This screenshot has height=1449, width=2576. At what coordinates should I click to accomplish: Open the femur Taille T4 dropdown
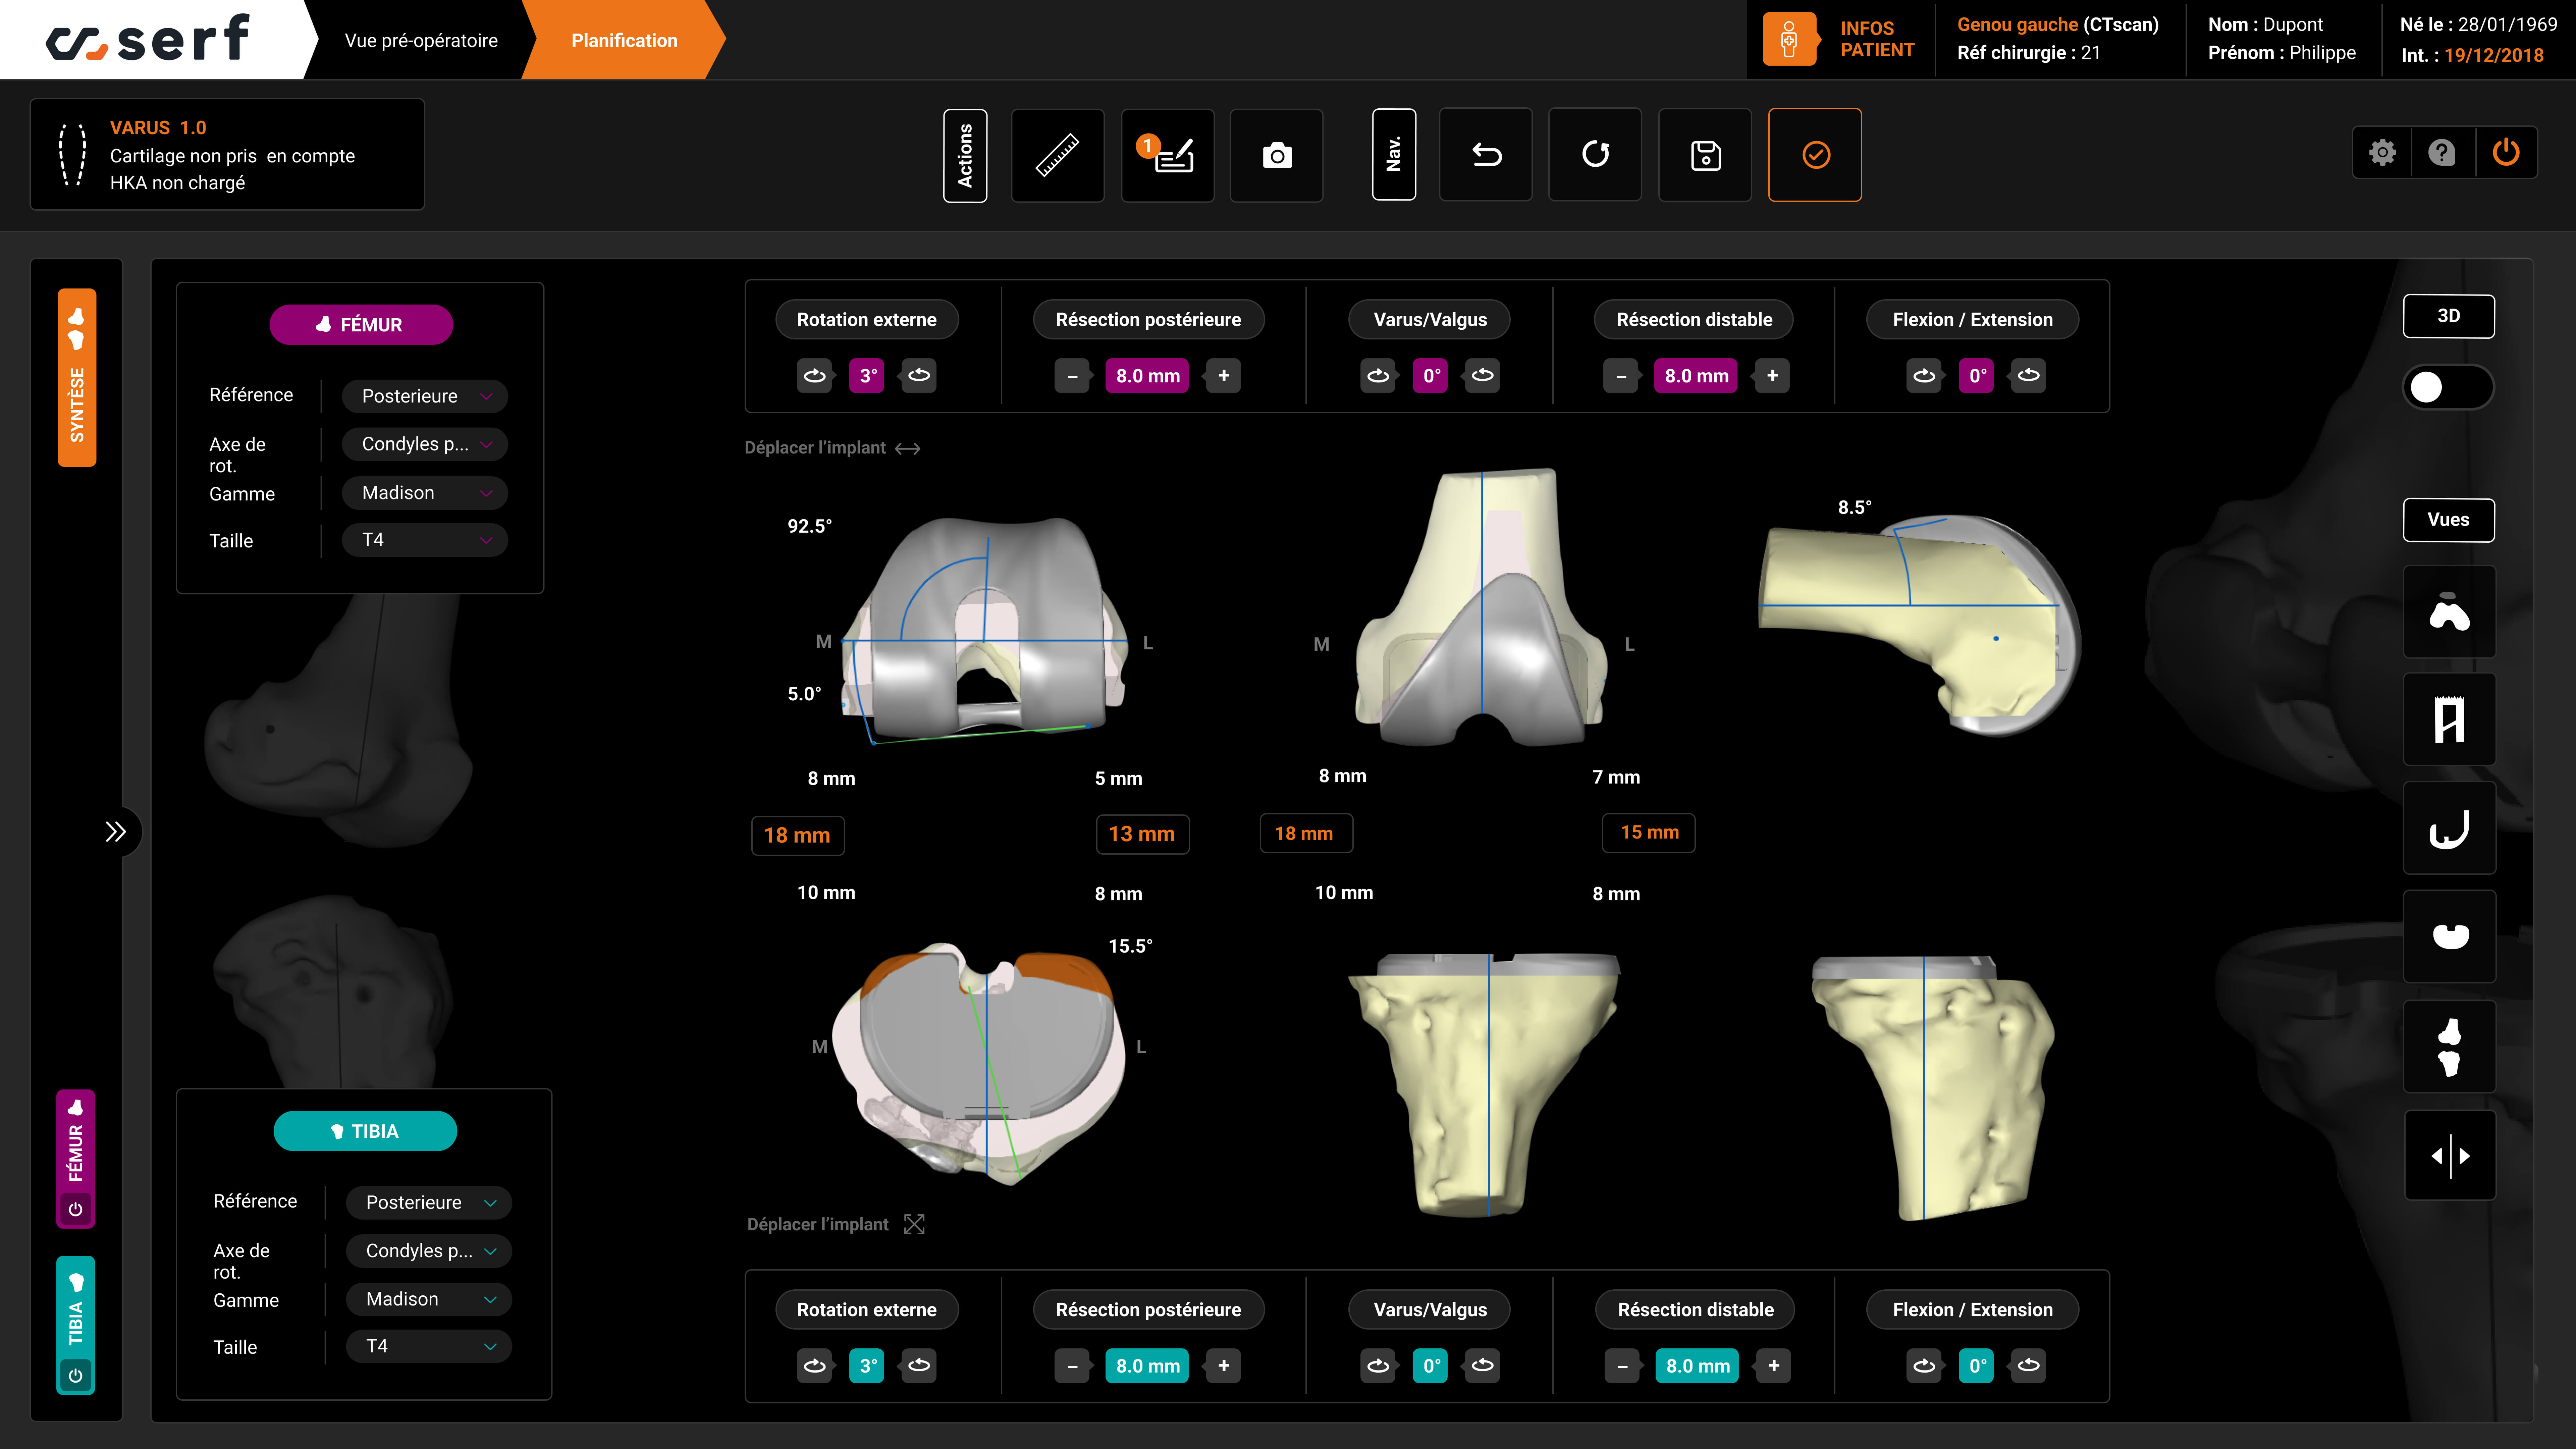pos(425,540)
